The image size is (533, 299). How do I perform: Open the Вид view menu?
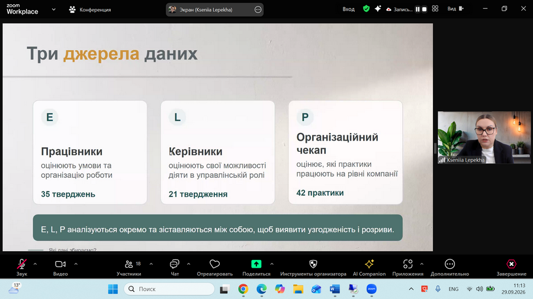(x=455, y=9)
